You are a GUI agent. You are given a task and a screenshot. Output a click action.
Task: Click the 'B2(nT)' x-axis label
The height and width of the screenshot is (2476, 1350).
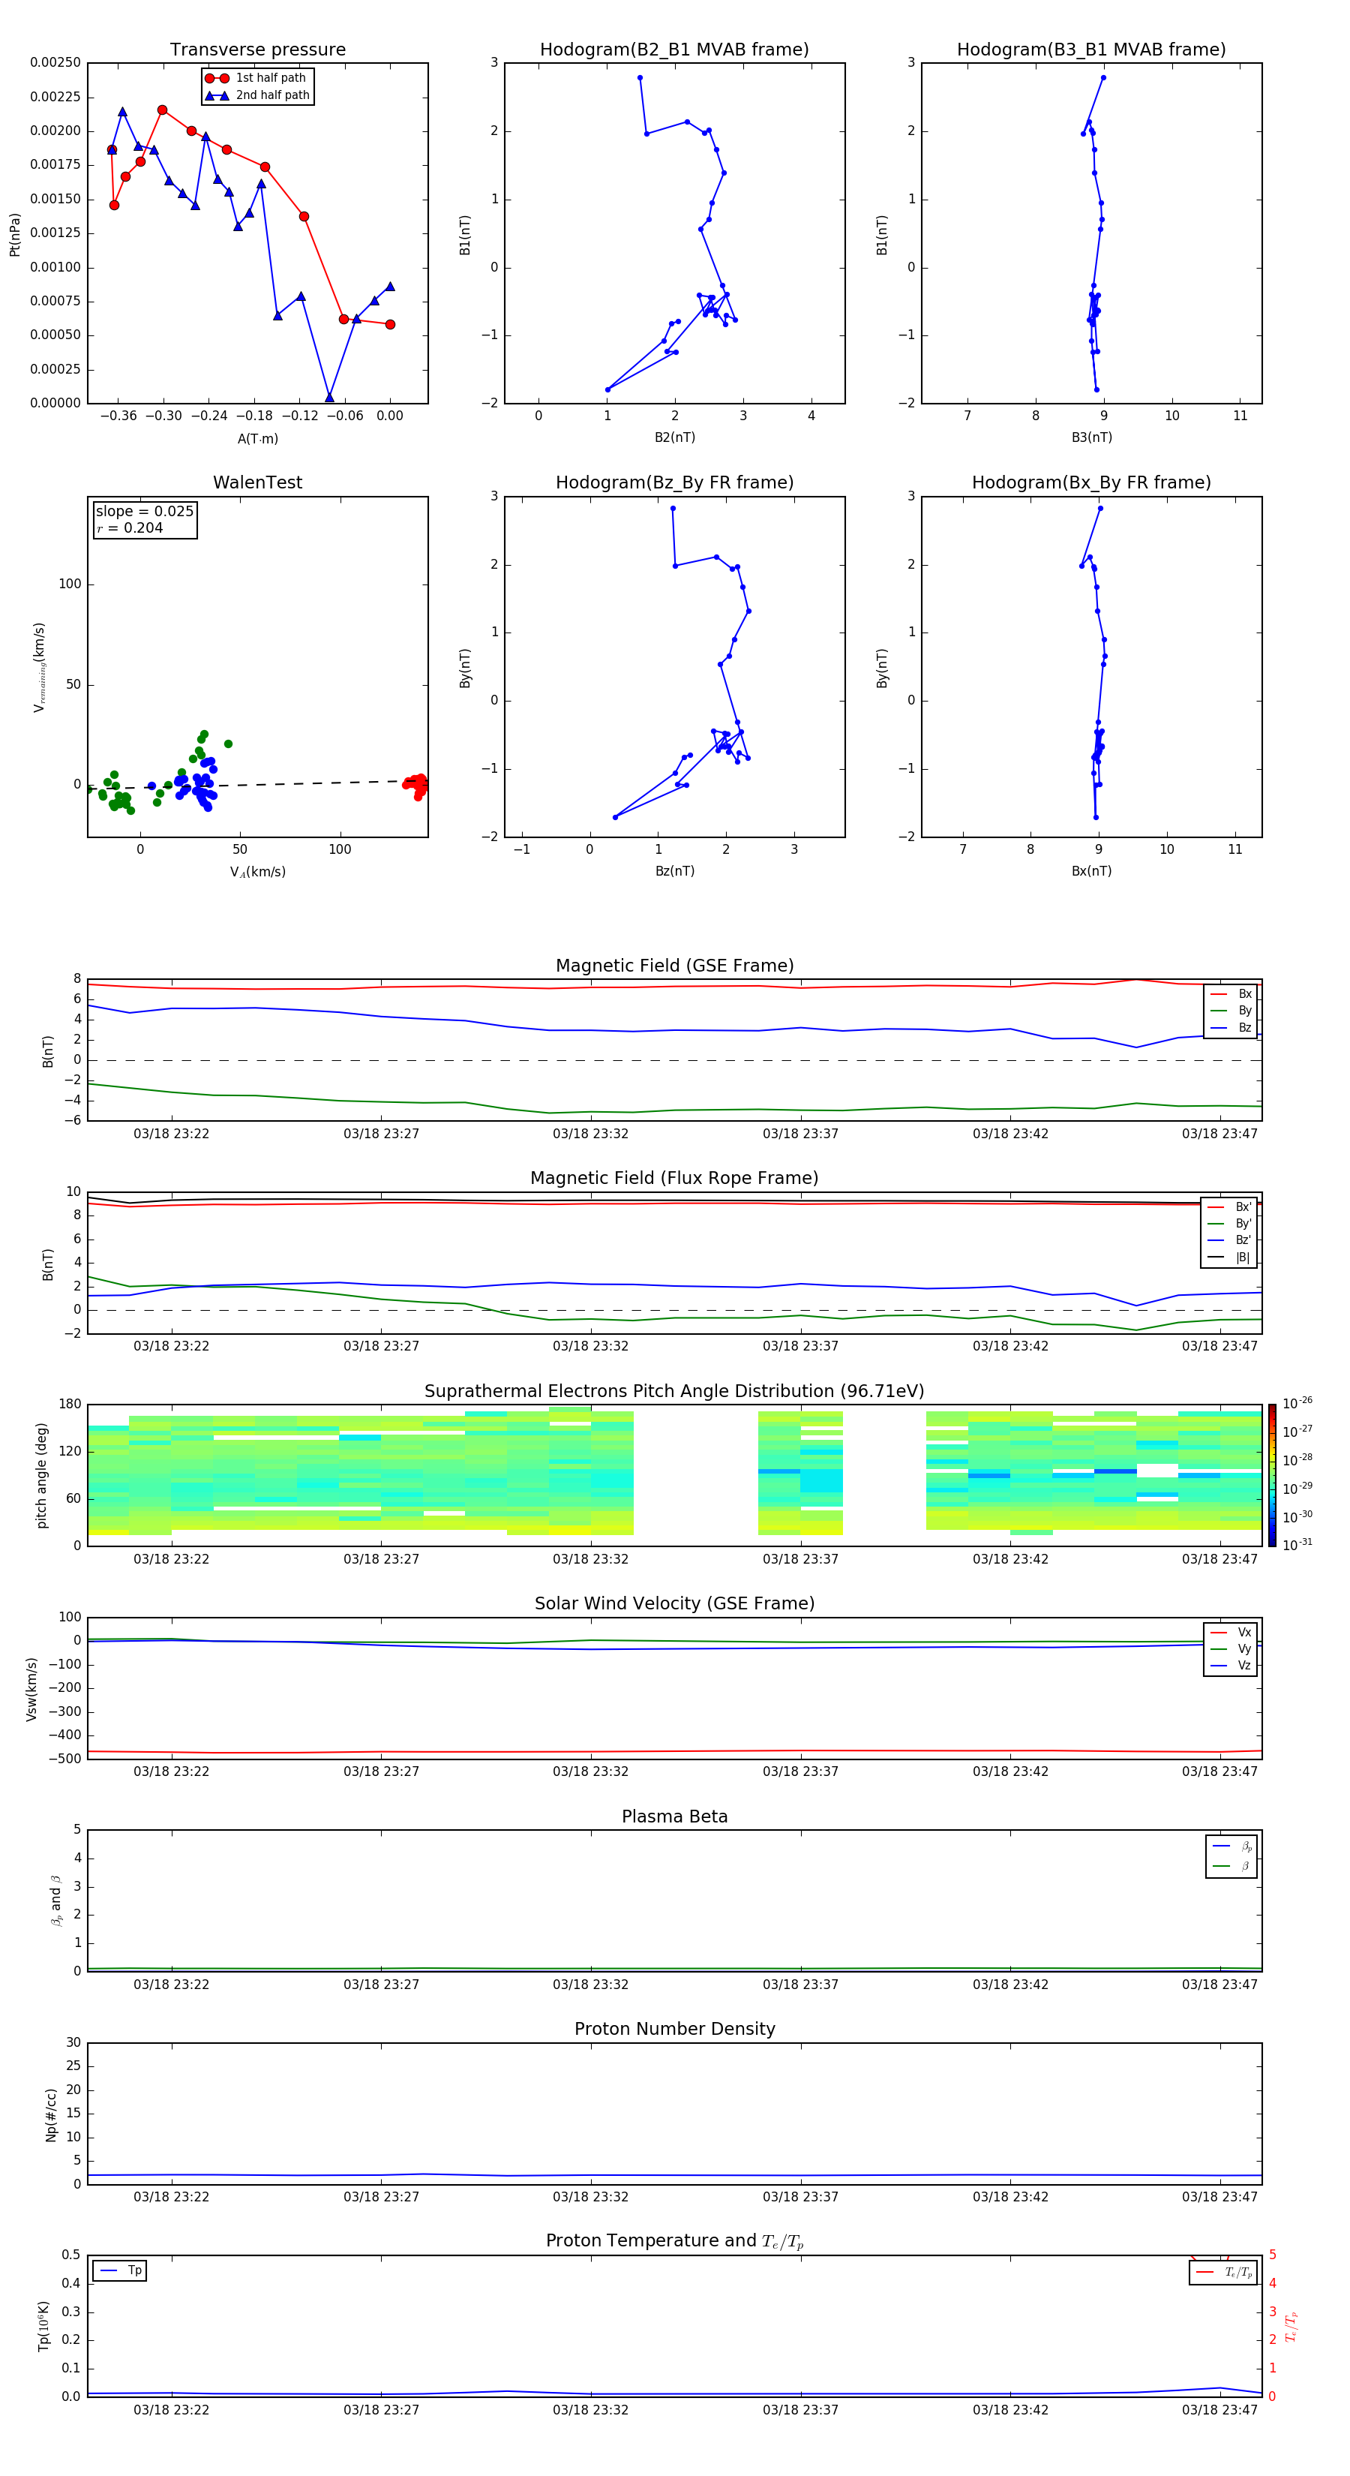tap(674, 437)
